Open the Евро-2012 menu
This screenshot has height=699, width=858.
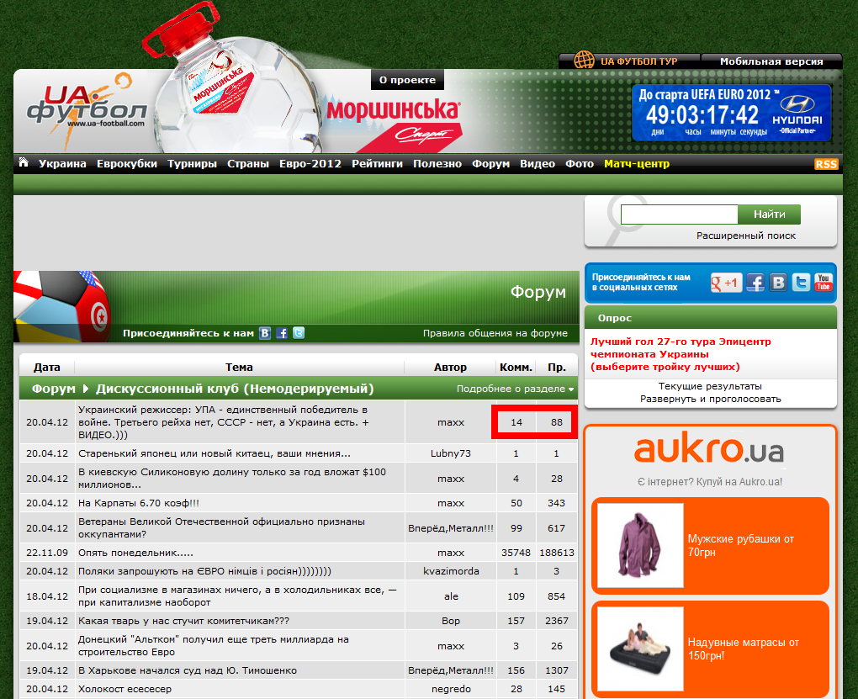pos(310,164)
